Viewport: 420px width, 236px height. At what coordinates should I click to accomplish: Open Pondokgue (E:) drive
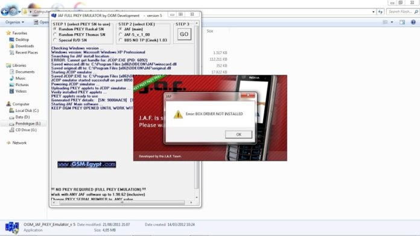(x=28, y=123)
